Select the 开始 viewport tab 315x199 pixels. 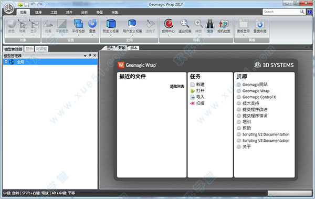[122, 48]
